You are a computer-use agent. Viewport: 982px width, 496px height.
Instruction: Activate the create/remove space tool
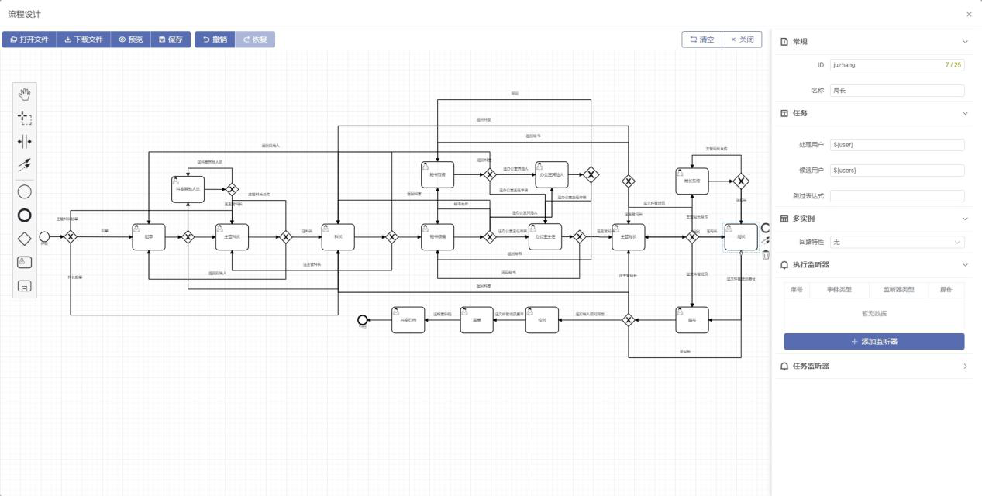click(25, 142)
